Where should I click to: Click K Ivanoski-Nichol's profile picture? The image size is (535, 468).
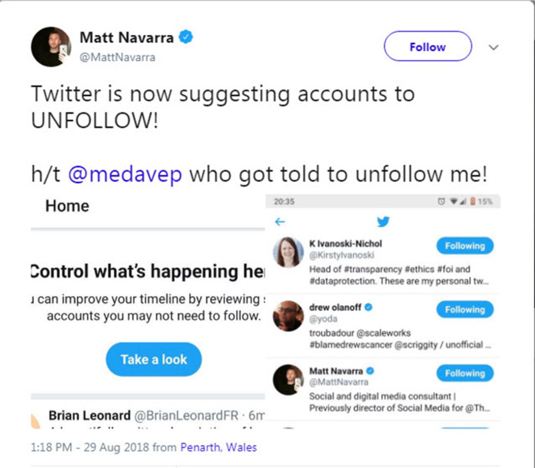pyautogui.click(x=288, y=252)
